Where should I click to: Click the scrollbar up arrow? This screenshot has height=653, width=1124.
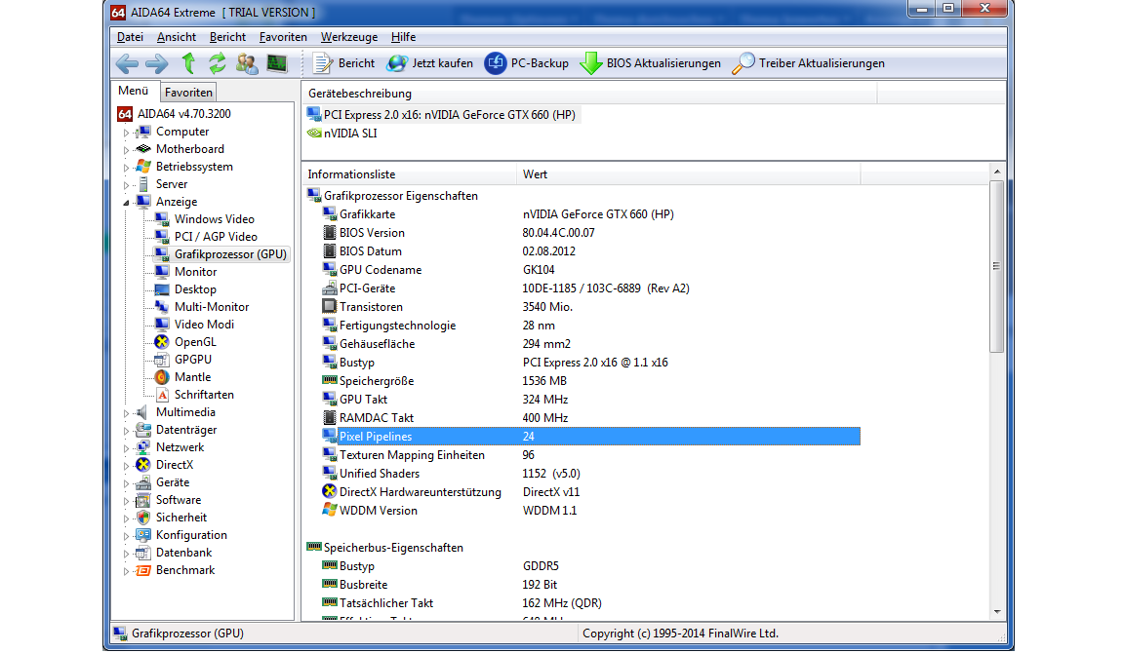coord(997,173)
